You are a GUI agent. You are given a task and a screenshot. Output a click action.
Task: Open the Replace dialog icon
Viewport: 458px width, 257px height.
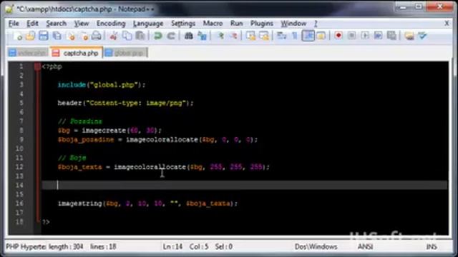(202, 36)
